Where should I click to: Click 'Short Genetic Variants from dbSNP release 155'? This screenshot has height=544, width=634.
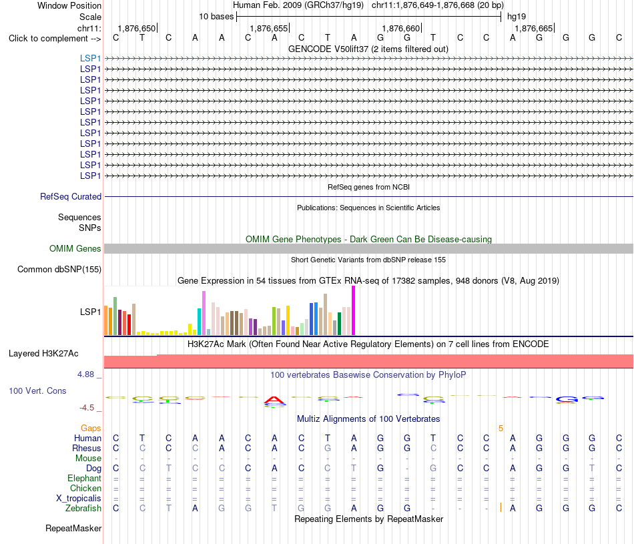pyautogui.click(x=368, y=260)
